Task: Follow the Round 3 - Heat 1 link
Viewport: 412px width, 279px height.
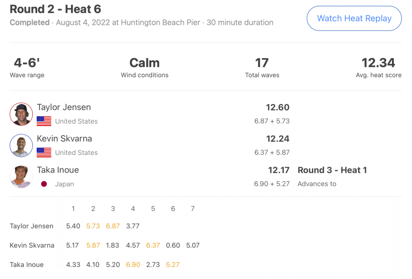Action: pyautogui.click(x=332, y=170)
